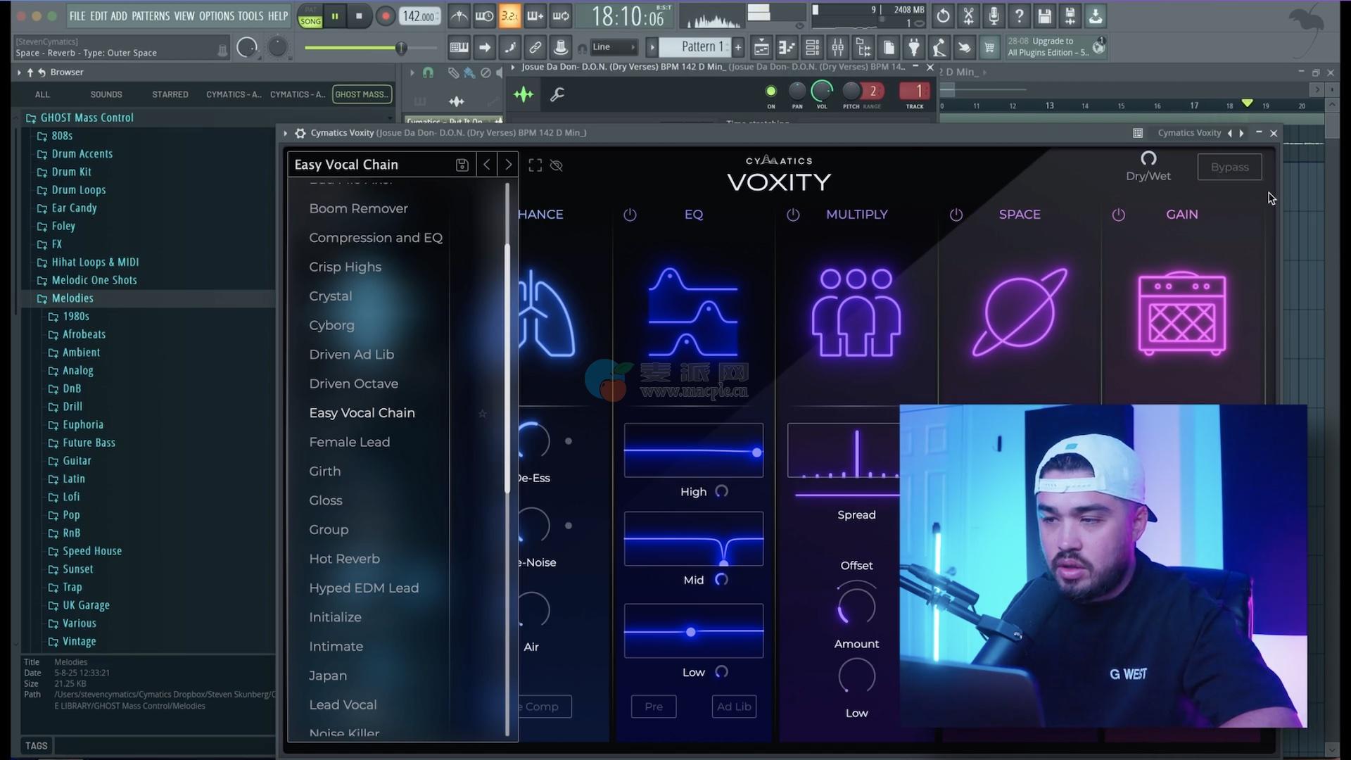The height and width of the screenshot is (760, 1351).
Task: Click the Space planet icon
Action: pos(1019,312)
